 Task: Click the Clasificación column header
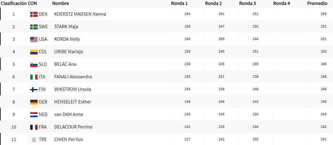click(14, 3)
